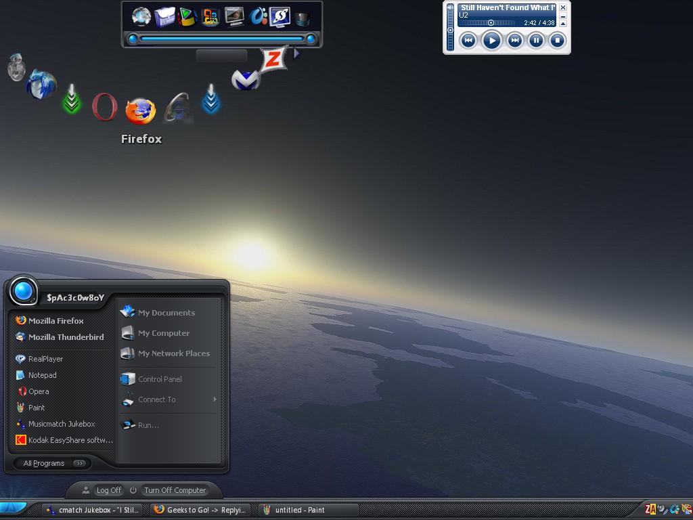This screenshot has height=520, width=693.
Task: Open Kodak EasyShare software entry
Action: click(64, 440)
